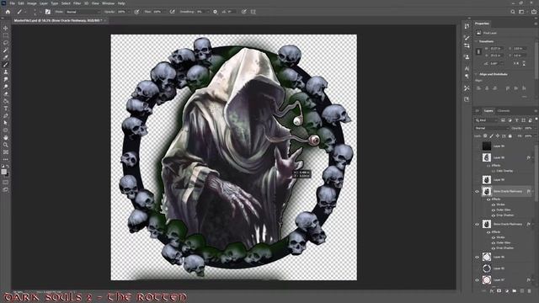
Task: Open the Flow dropdown arrow
Action: coord(164,12)
